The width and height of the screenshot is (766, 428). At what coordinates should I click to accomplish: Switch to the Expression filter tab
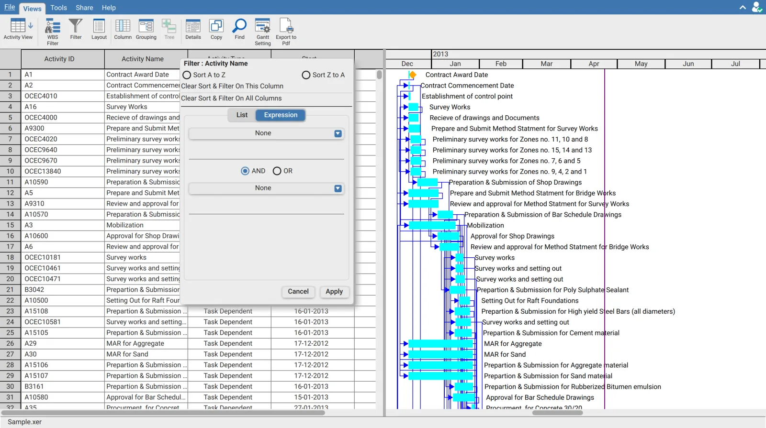[x=281, y=115]
